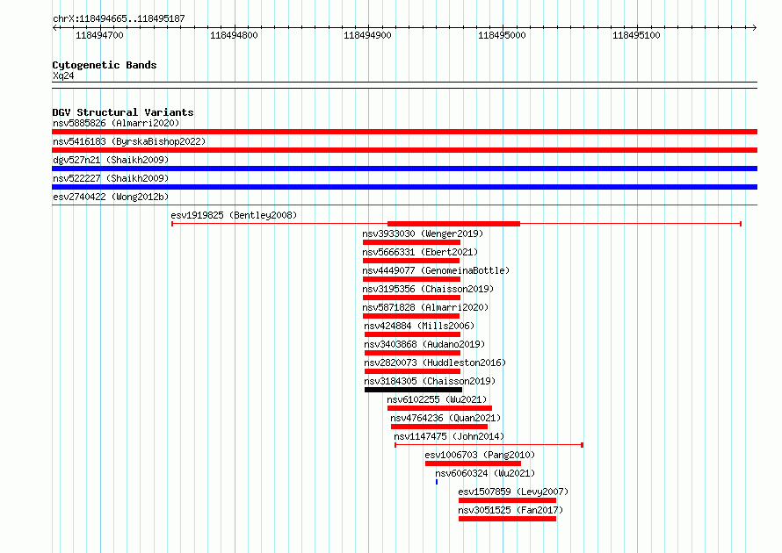782x553 pixels.
Task: Click ruler position 118494900
Action: (x=367, y=35)
